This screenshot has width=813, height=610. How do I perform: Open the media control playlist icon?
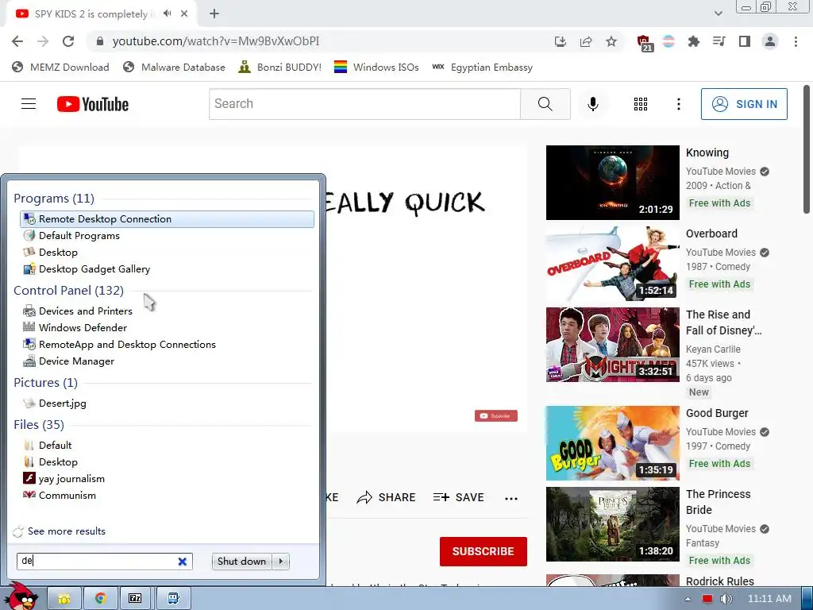[719, 41]
